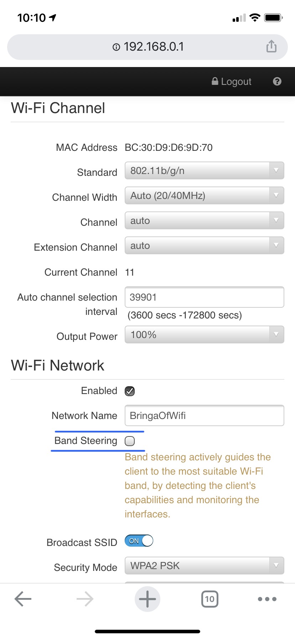The image size is (295, 639).
Task: Tap the browser back arrow
Action: 23,599
